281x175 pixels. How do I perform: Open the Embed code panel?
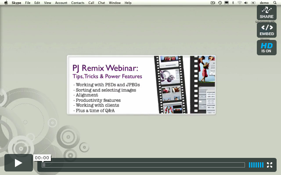coord(267,30)
